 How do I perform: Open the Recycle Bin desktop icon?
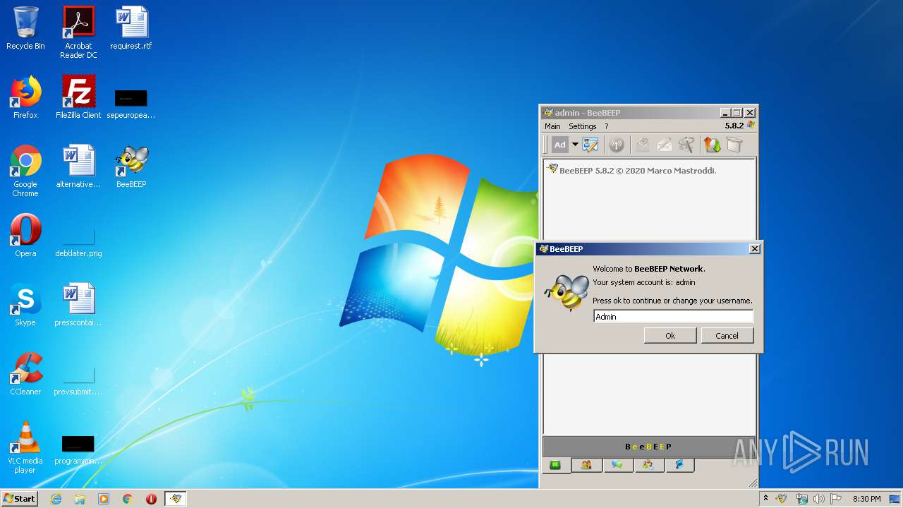click(25, 28)
